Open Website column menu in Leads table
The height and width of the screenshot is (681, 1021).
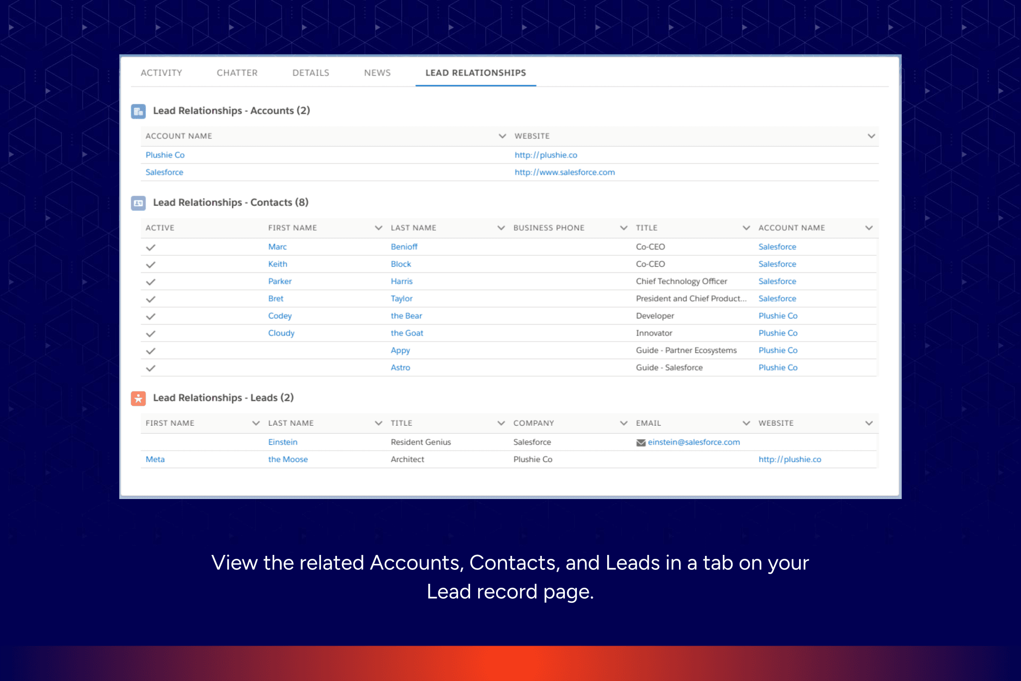click(869, 423)
